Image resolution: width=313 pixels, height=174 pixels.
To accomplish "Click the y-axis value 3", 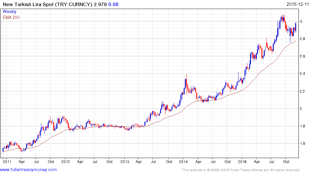I will click(x=301, y=21).
